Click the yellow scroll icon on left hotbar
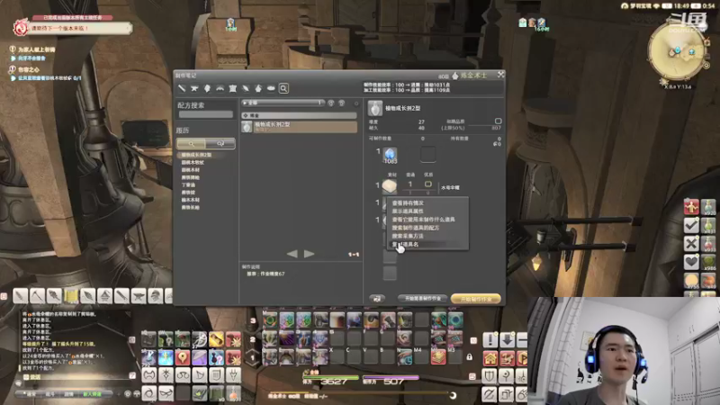The width and height of the screenshot is (720, 405). (x=71, y=296)
